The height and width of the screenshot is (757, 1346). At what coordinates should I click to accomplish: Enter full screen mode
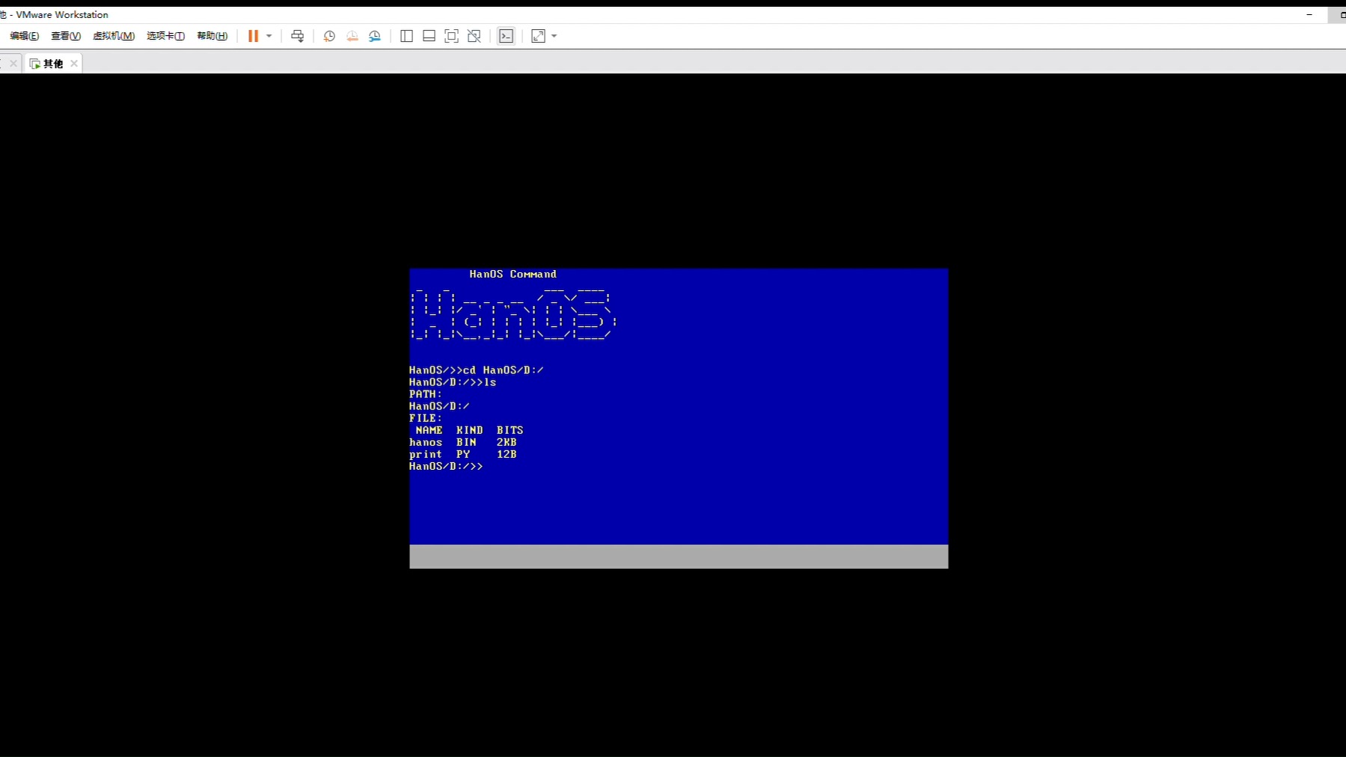451,36
